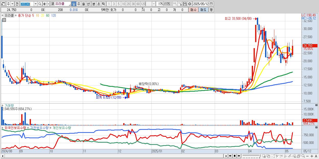Viewport: 319px width, 159px height.
Task: Click the dotted trend line icon
Action: (272, 156)
